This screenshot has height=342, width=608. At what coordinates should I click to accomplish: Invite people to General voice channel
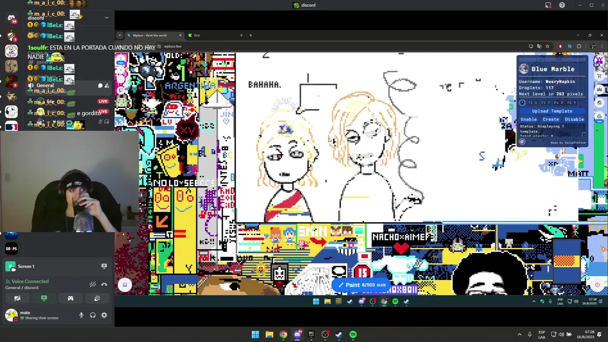106,85
